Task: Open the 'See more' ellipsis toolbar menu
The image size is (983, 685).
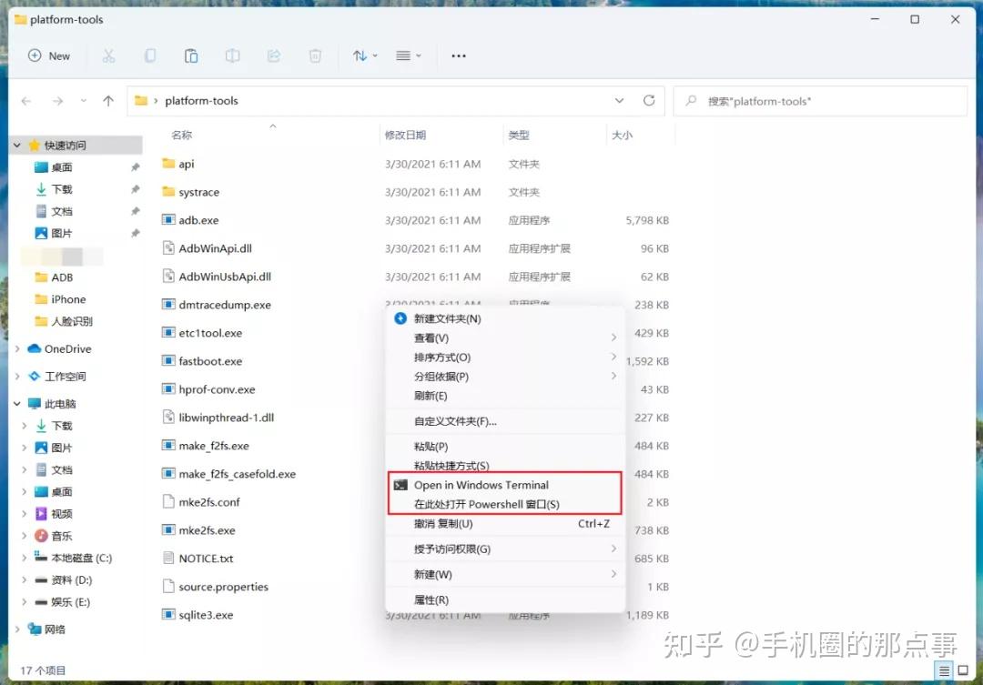Action: tap(458, 55)
